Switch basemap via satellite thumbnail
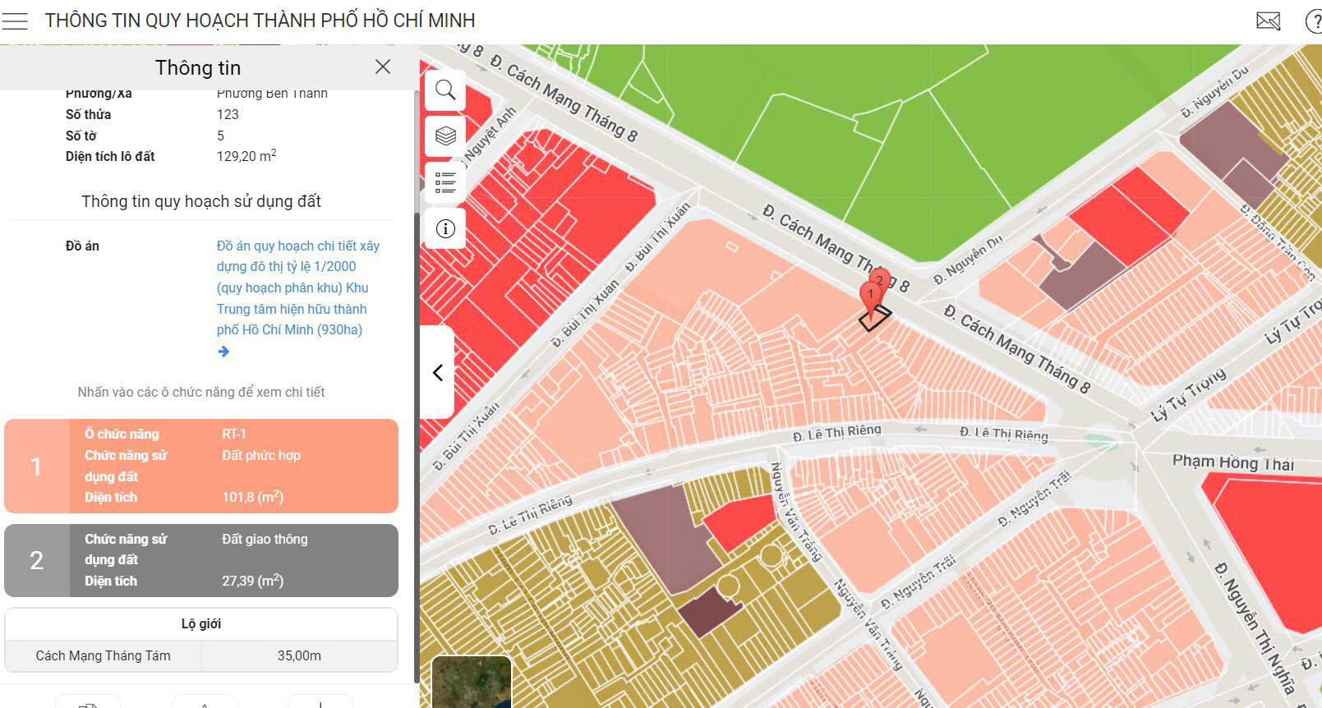This screenshot has width=1322, height=708. [x=471, y=682]
